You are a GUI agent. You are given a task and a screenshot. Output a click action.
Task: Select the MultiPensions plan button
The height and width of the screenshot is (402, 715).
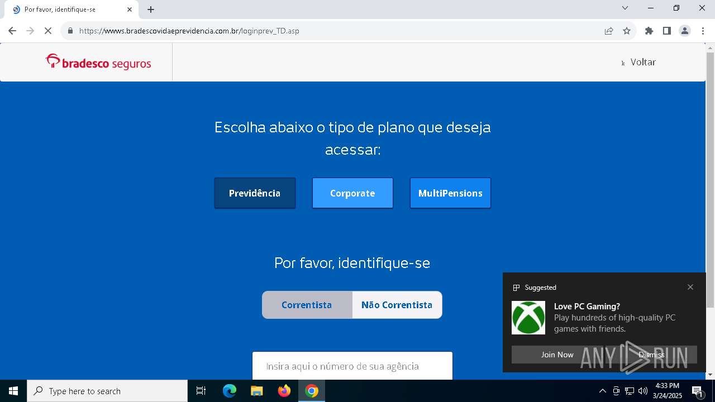tap(450, 193)
